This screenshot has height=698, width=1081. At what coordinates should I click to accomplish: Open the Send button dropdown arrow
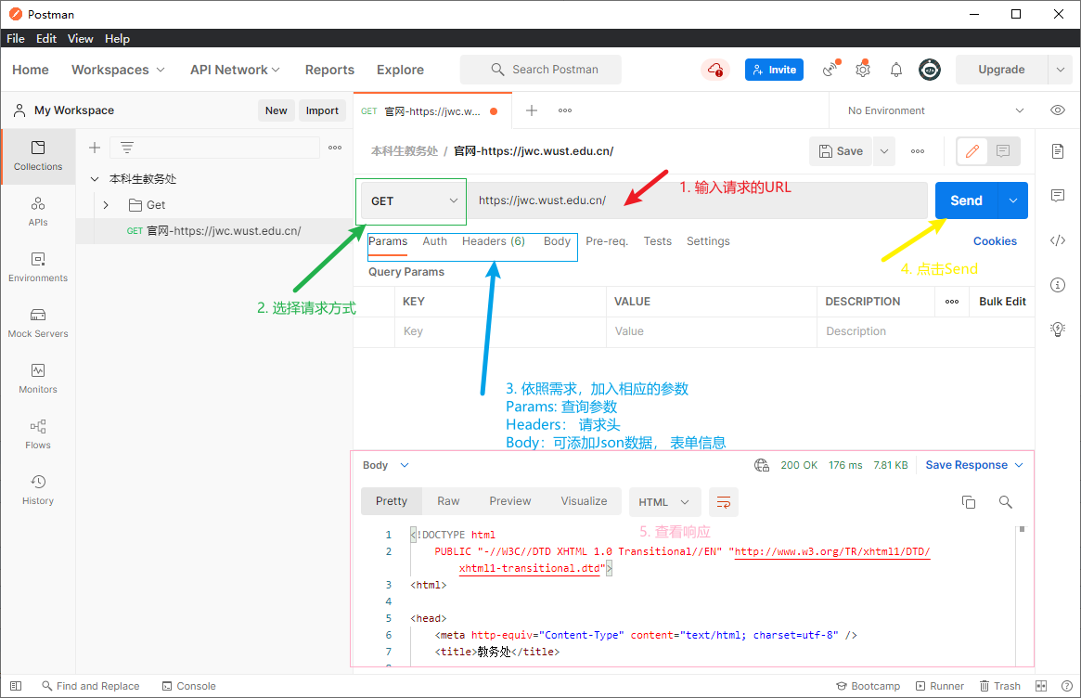(1012, 200)
